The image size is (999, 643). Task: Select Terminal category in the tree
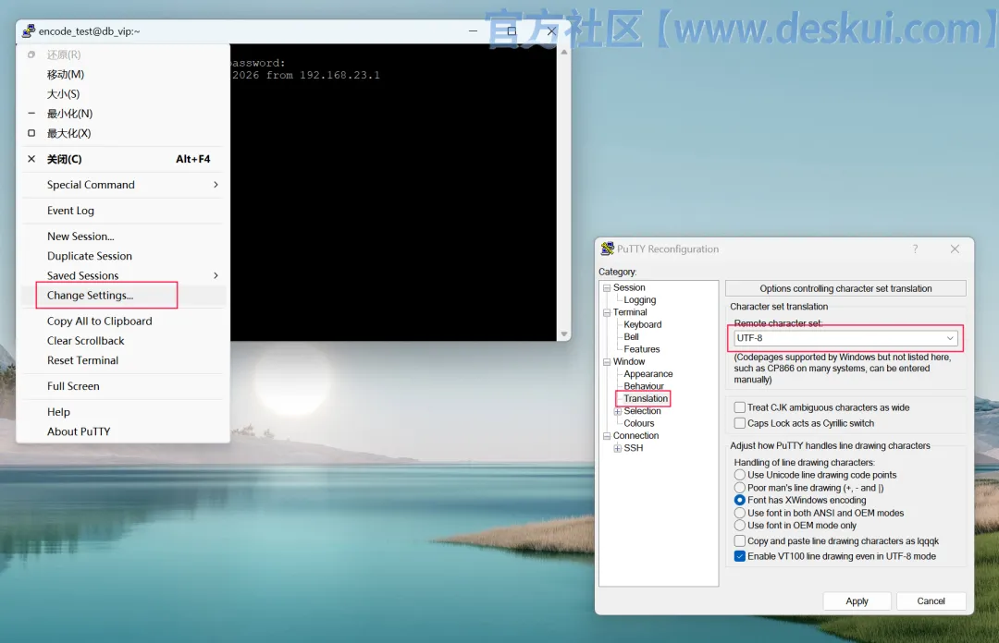pyautogui.click(x=630, y=312)
